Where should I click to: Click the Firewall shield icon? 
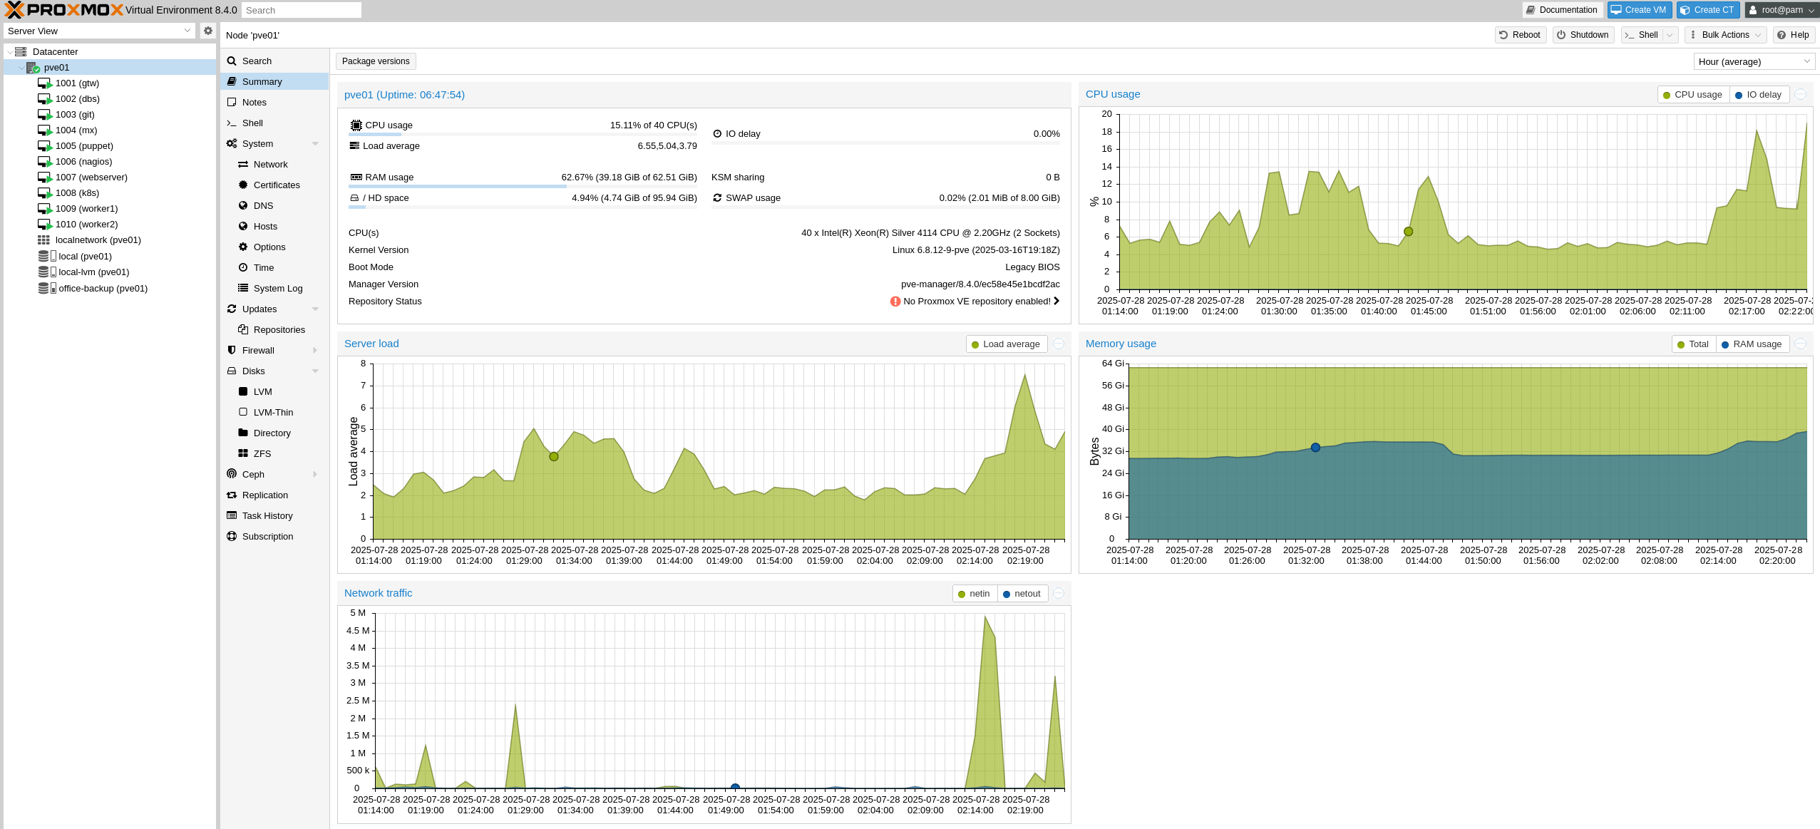click(x=232, y=350)
